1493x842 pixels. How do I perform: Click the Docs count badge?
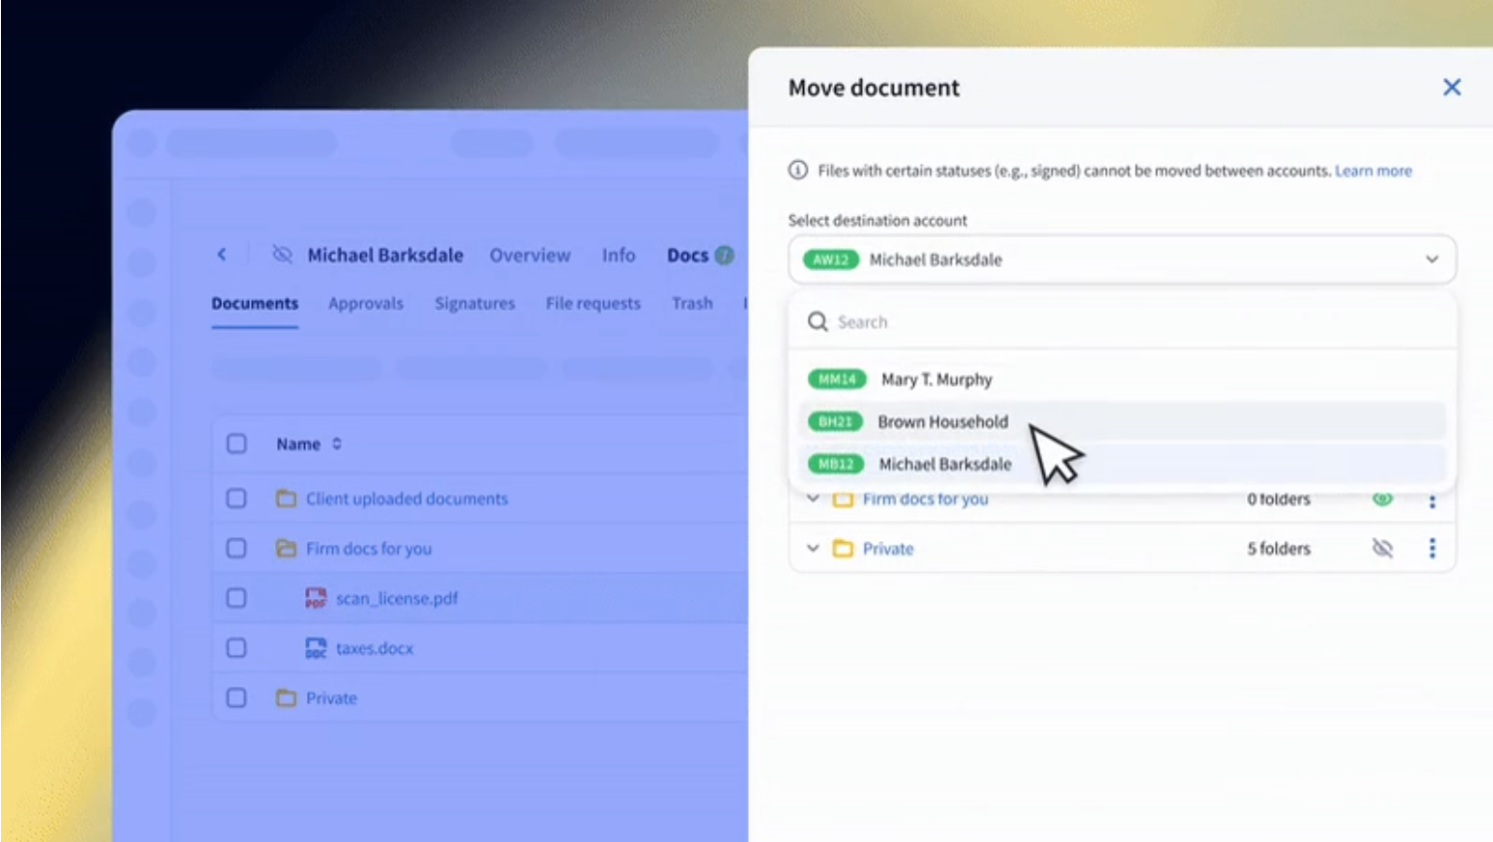725,256
